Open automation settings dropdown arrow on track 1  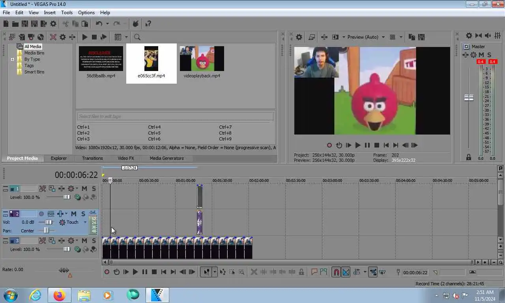pyautogui.click(x=77, y=189)
